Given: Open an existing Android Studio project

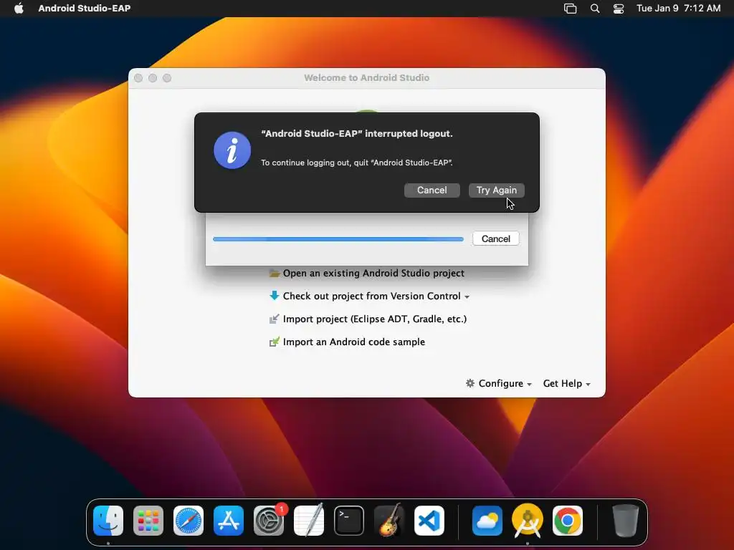Looking at the screenshot, I should pyautogui.click(x=373, y=273).
